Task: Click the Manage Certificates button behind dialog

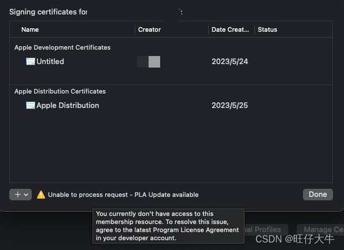Action: point(320,229)
